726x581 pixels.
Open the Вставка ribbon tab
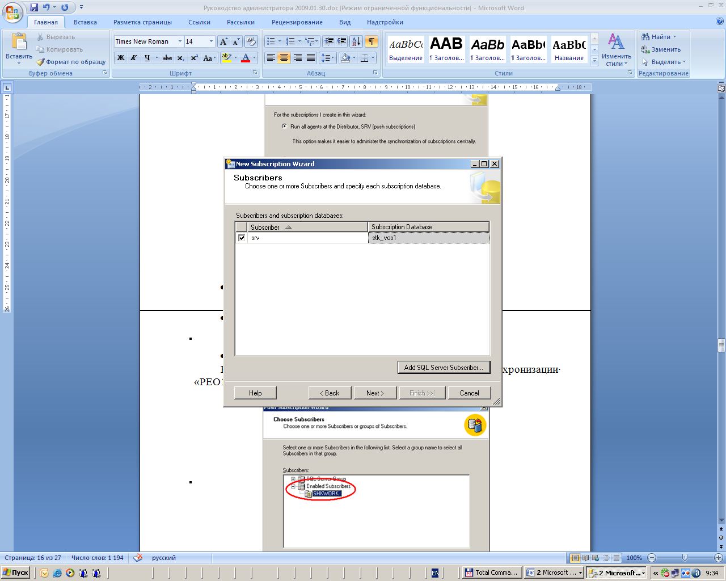click(x=85, y=22)
